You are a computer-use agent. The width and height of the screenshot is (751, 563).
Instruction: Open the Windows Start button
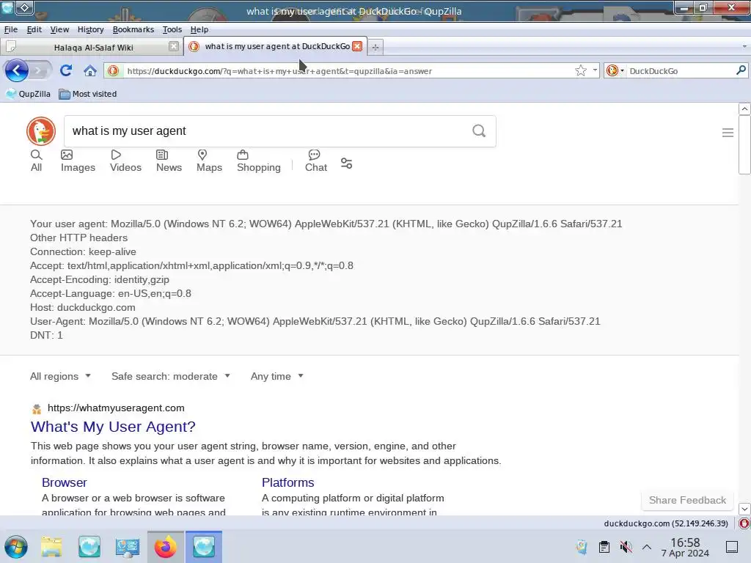tap(16, 547)
